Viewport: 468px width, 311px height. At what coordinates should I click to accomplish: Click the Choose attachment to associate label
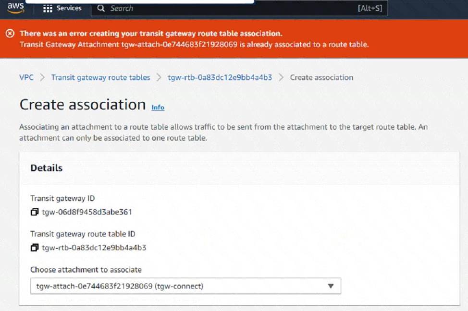86,270
